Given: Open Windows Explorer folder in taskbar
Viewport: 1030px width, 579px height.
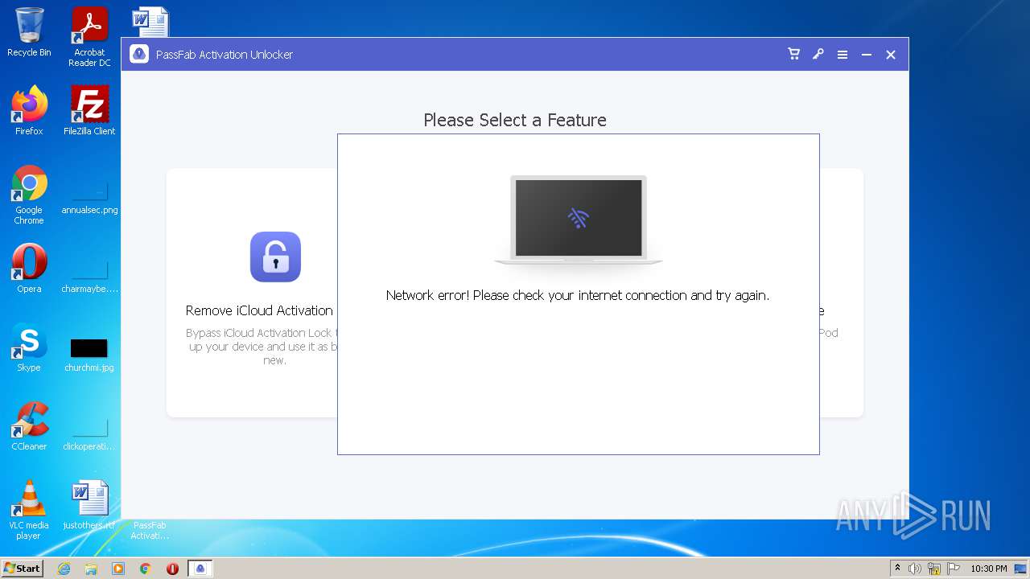Looking at the screenshot, I should [91, 569].
